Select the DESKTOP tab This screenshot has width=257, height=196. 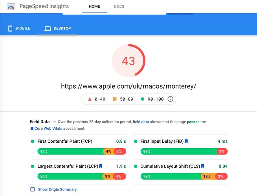[58, 28]
